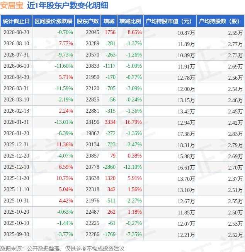Click the 23638 shareholder count cell
This screenshot has height=252, width=245.
(x=92, y=178)
